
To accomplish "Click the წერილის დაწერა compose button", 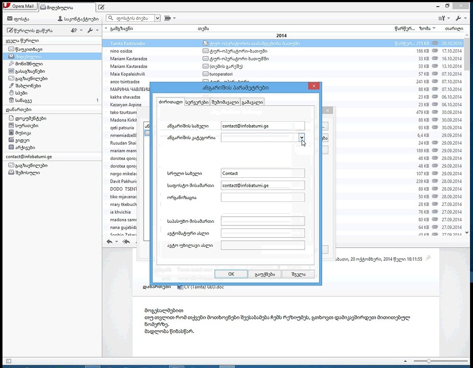I will tap(30, 31).
